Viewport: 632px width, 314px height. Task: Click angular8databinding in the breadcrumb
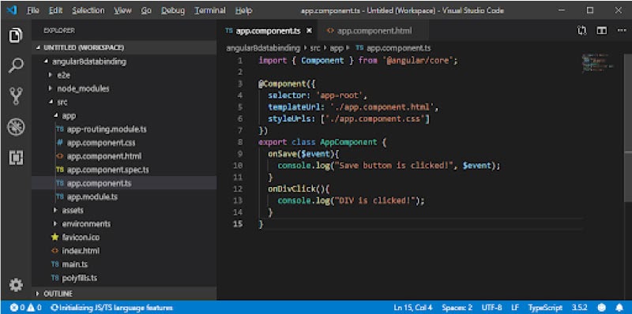(263, 48)
